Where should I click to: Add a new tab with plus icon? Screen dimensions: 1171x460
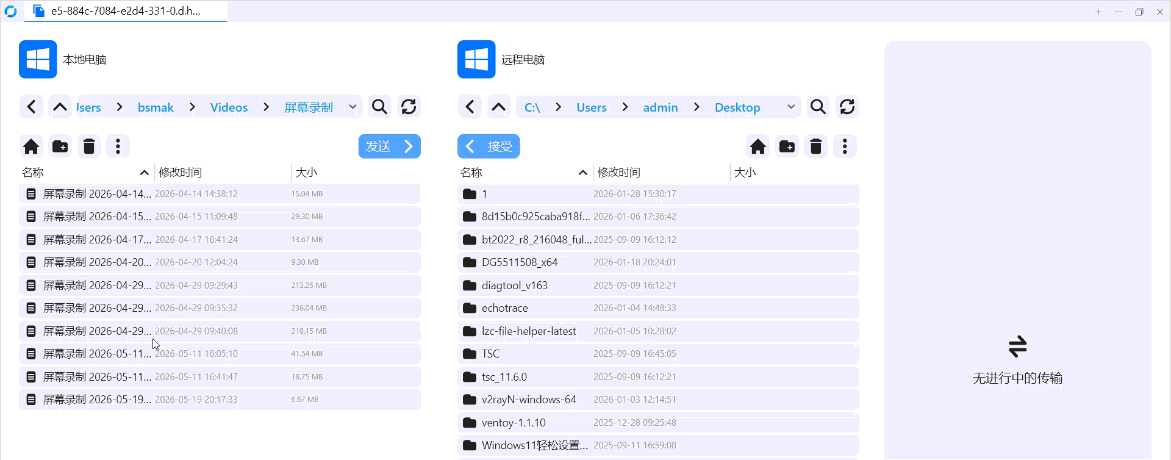click(1098, 12)
